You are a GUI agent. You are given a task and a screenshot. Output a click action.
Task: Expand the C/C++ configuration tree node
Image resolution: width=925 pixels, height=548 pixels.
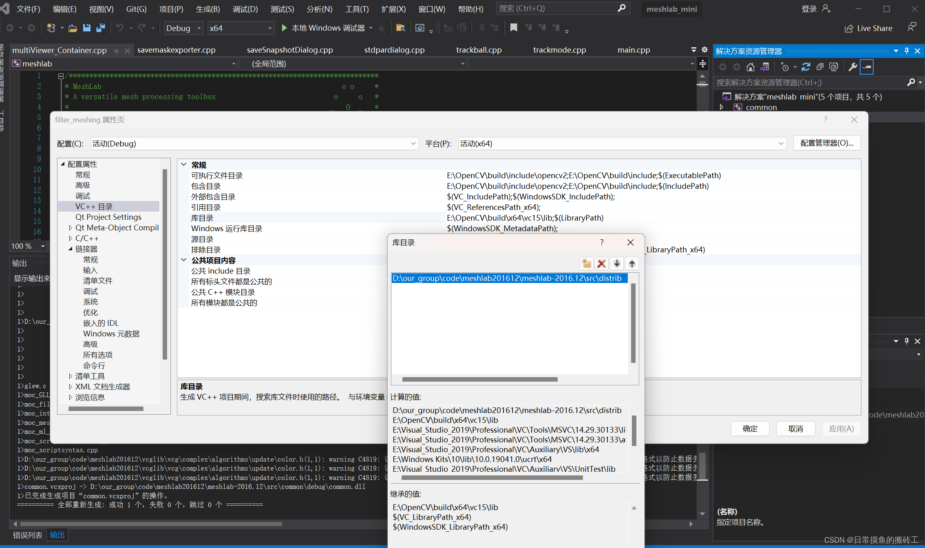(71, 238)
